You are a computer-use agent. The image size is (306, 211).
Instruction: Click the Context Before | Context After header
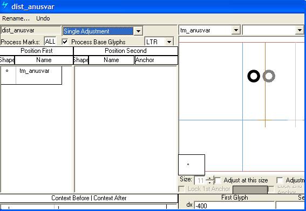[x=89, y=198]
